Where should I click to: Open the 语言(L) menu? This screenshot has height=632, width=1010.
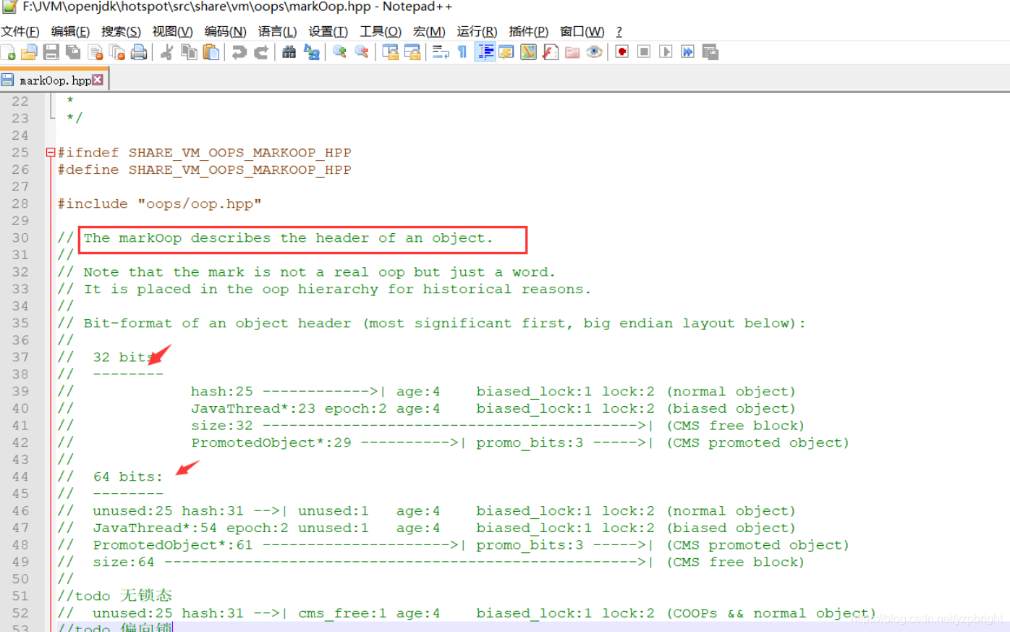click(277, 31)
